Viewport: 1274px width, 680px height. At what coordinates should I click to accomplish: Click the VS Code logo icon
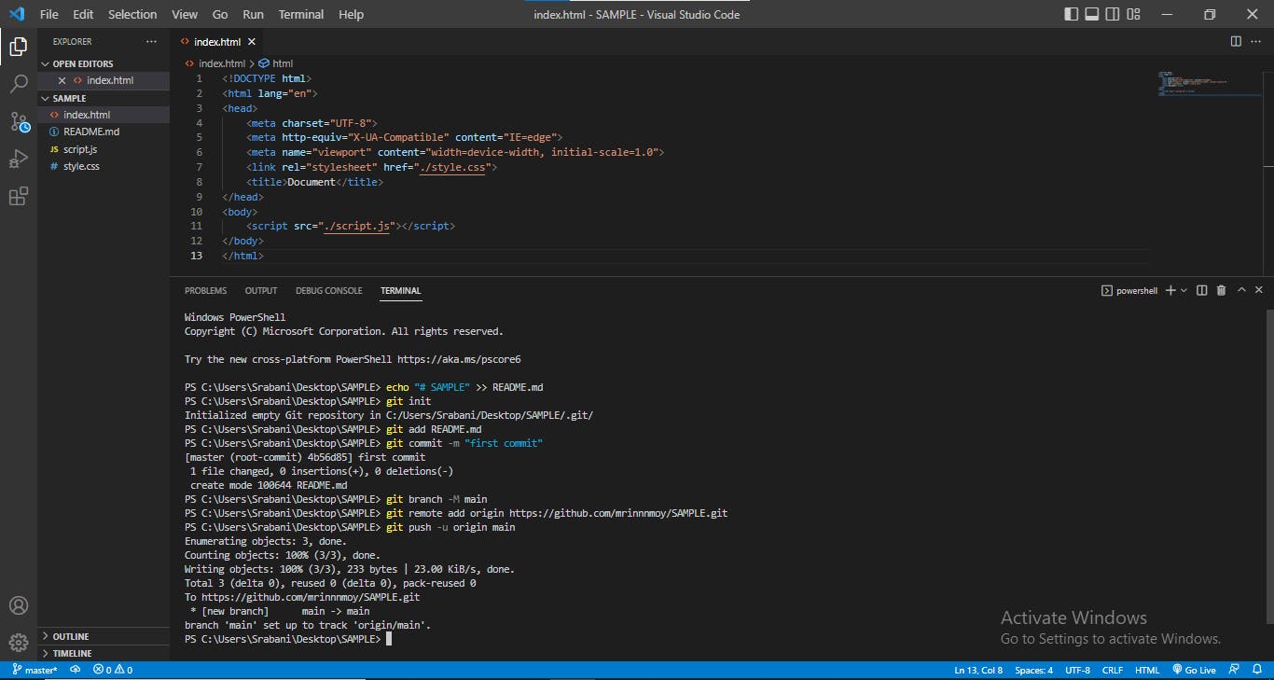[x=17, y=14]
